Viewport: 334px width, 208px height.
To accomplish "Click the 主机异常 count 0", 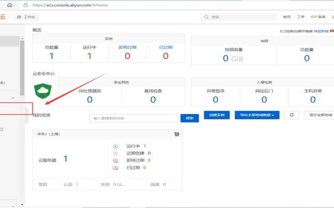I will coord(313,99).
